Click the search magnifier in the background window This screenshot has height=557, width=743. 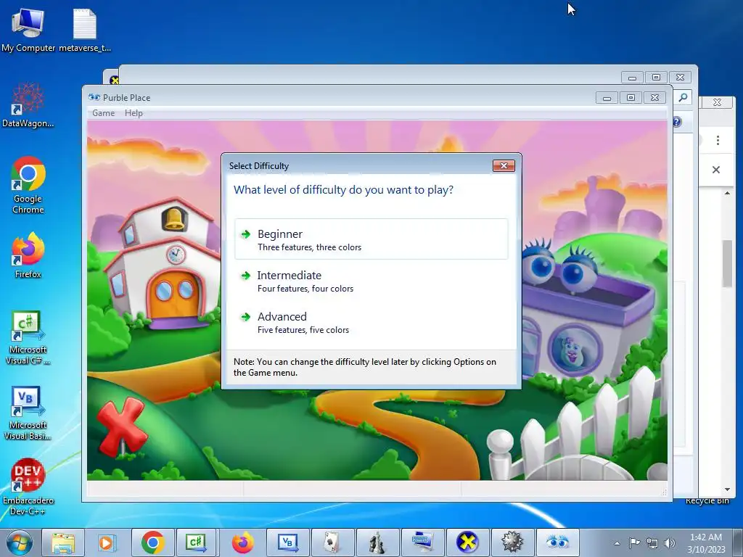tap(683, 97)
